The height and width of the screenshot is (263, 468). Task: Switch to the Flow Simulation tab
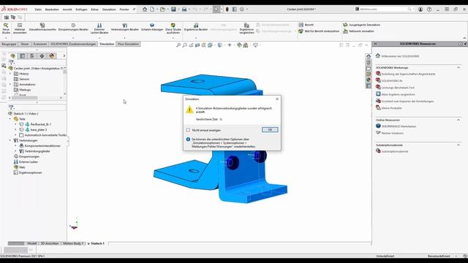pos(128,44)
